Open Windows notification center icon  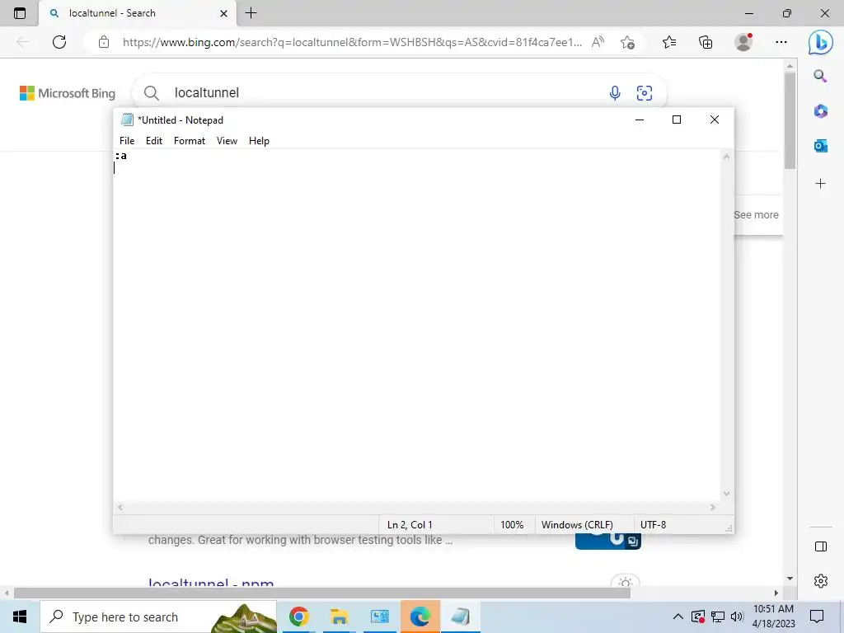817,617
